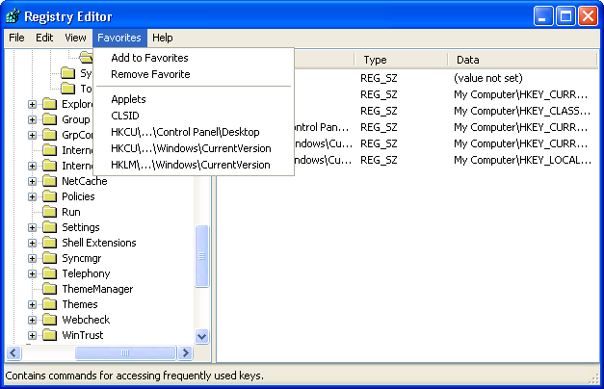Expand the NetCache tree node

(32, 181)
